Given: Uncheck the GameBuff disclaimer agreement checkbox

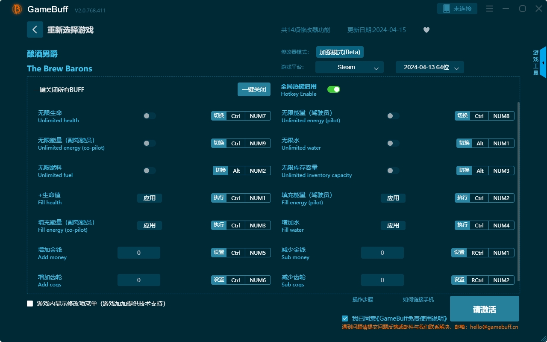Looking at the screenshot, I should [x=345, y=318].
